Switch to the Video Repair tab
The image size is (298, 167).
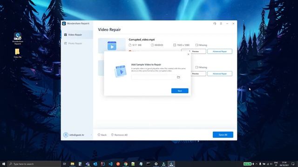pos(77,35)
